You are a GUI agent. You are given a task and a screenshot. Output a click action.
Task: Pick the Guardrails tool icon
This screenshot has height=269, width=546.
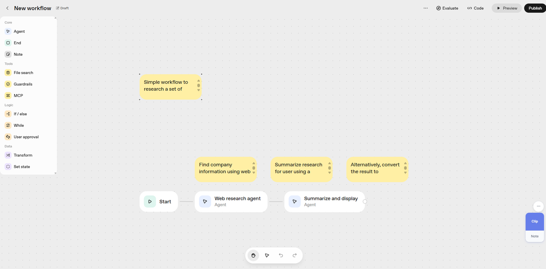point(8,84)
